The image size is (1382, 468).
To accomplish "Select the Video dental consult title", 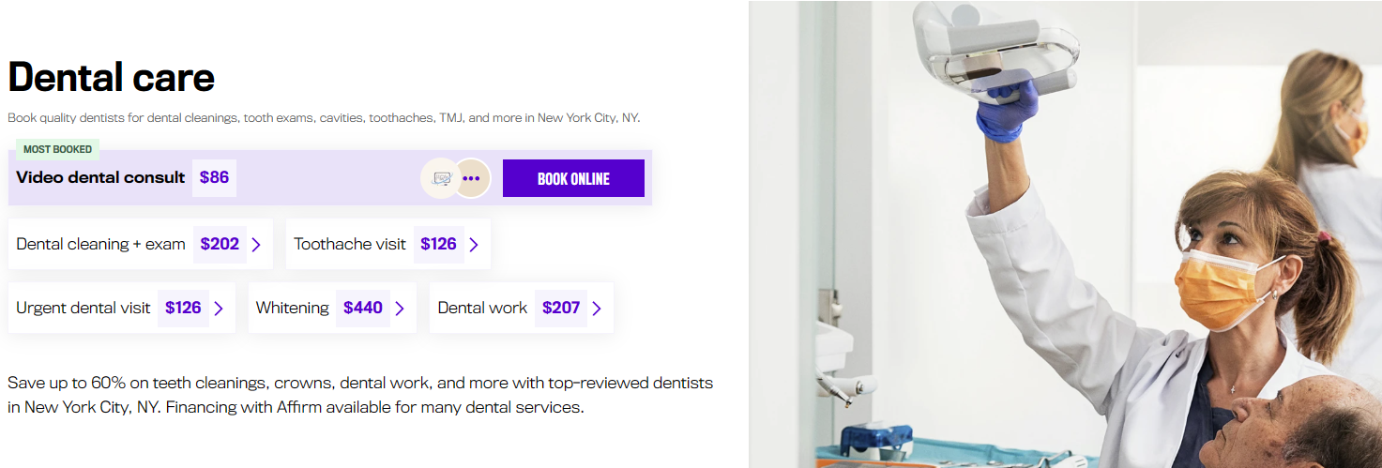I will 100,177.
